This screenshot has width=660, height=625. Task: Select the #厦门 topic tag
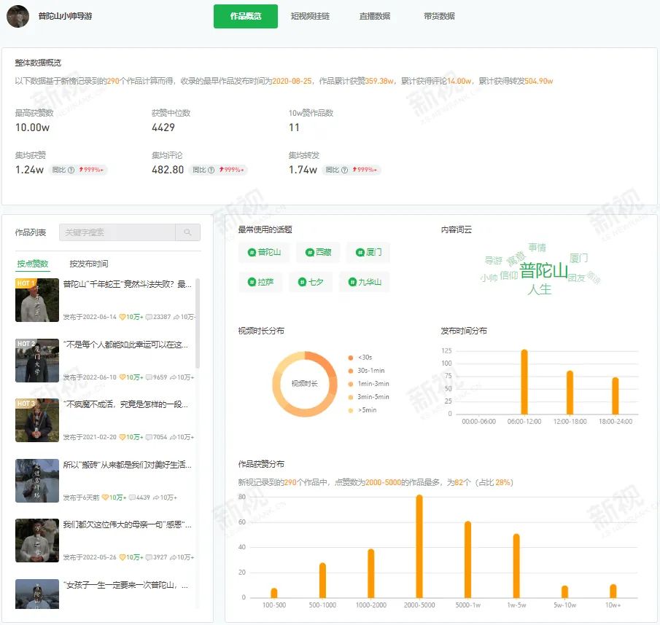tap(368, 252)
